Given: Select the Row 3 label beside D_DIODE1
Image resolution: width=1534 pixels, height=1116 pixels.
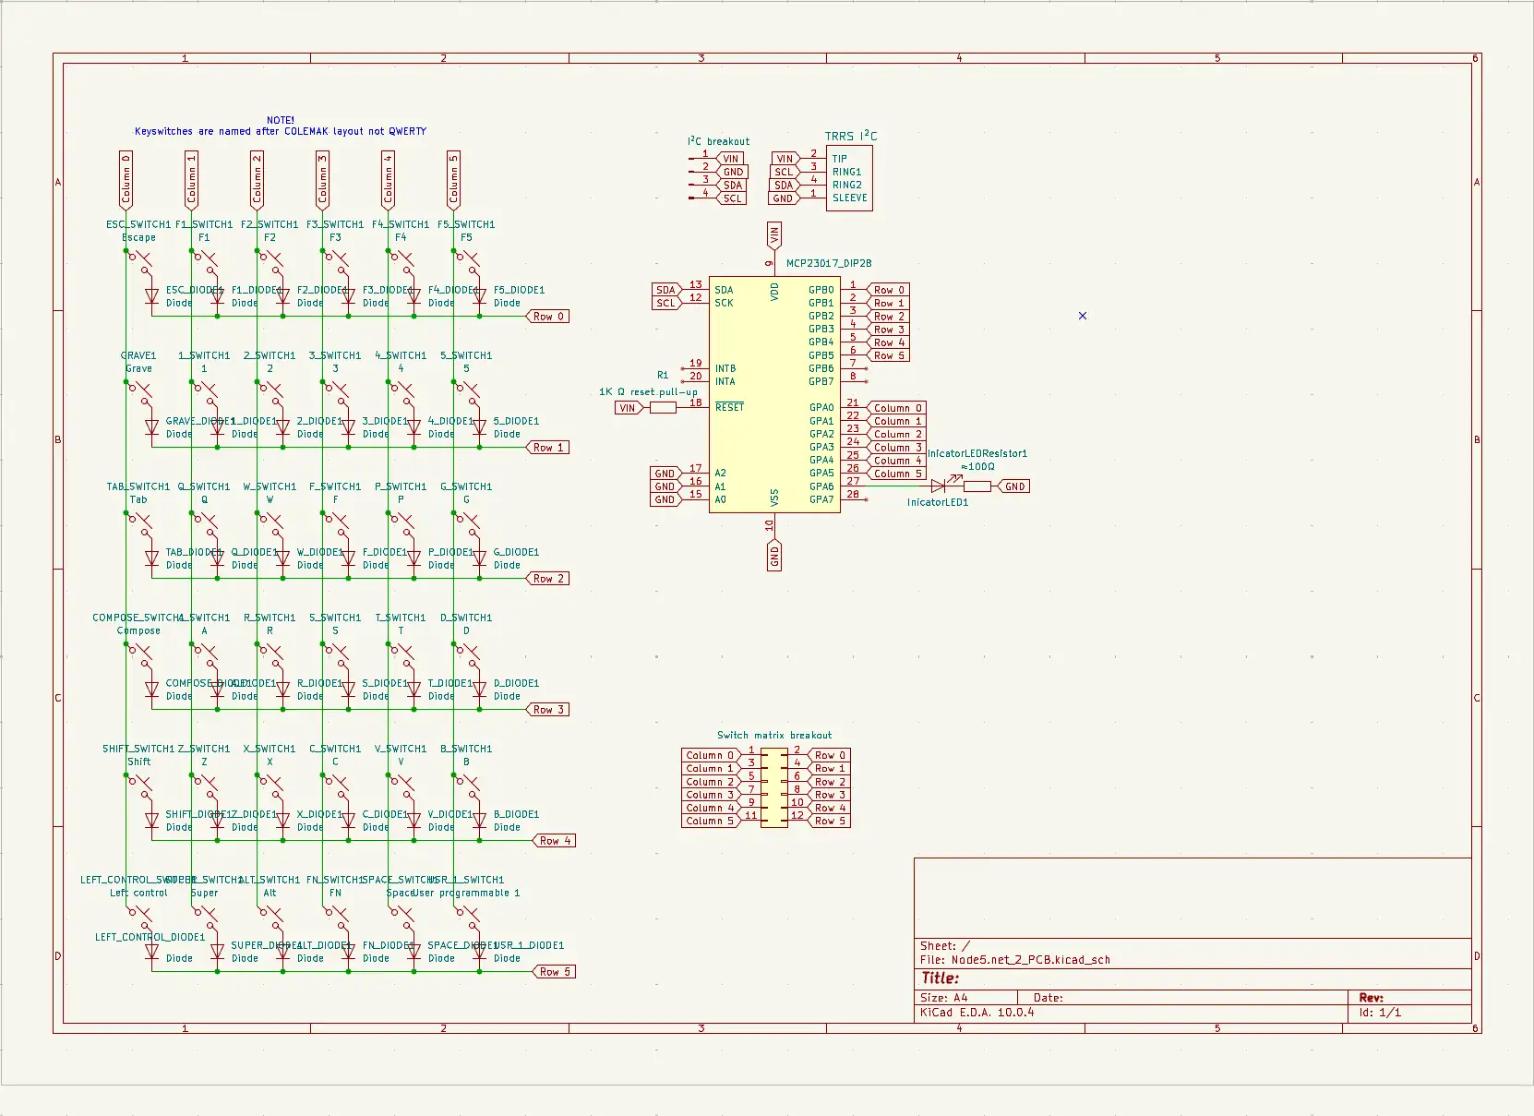Looking at the screenshot, I should (548, 710).
